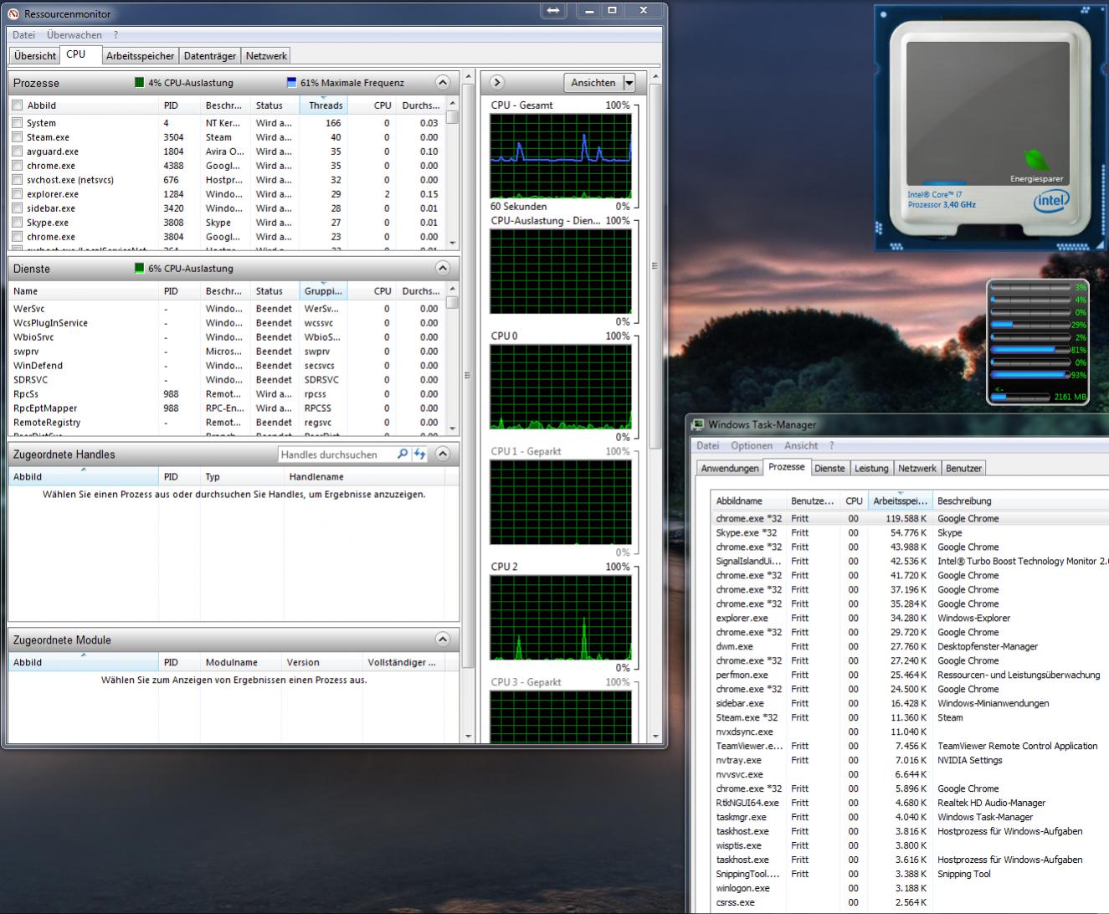Click the green CPU-Auslastung indicator in Prozesse header
1109x914 pixels.
[x=139, y=83]
